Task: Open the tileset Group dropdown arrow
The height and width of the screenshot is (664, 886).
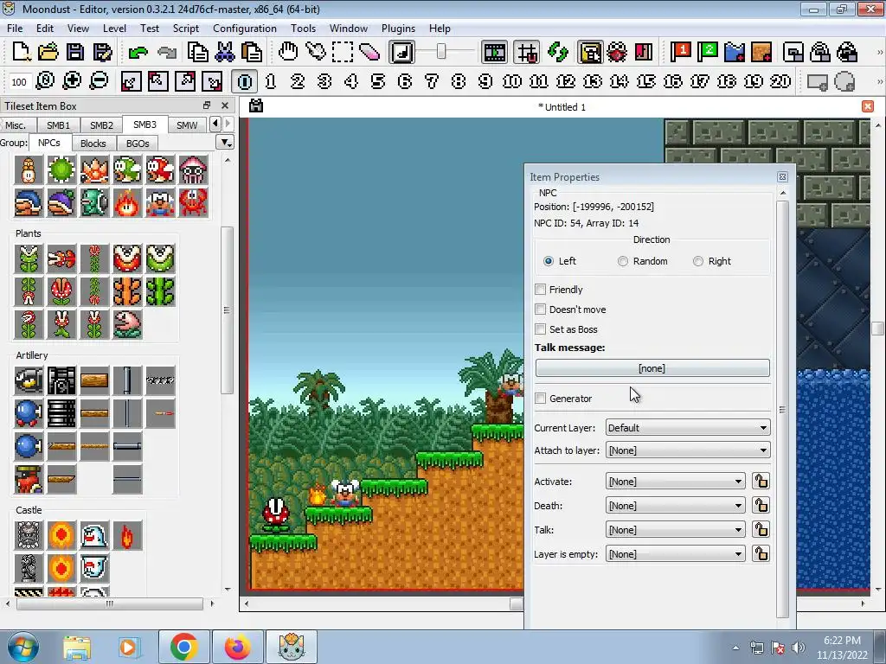Action: tap(226, 143)
